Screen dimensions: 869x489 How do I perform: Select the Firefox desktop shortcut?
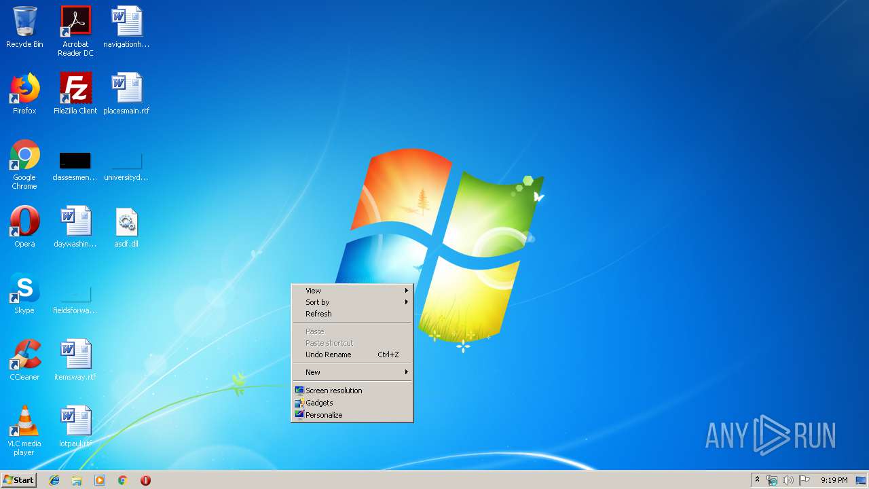24,94
